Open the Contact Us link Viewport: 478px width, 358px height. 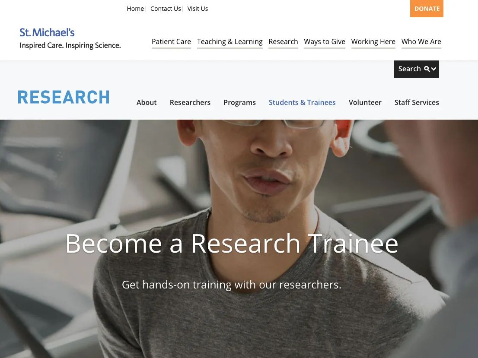point(166,9)
